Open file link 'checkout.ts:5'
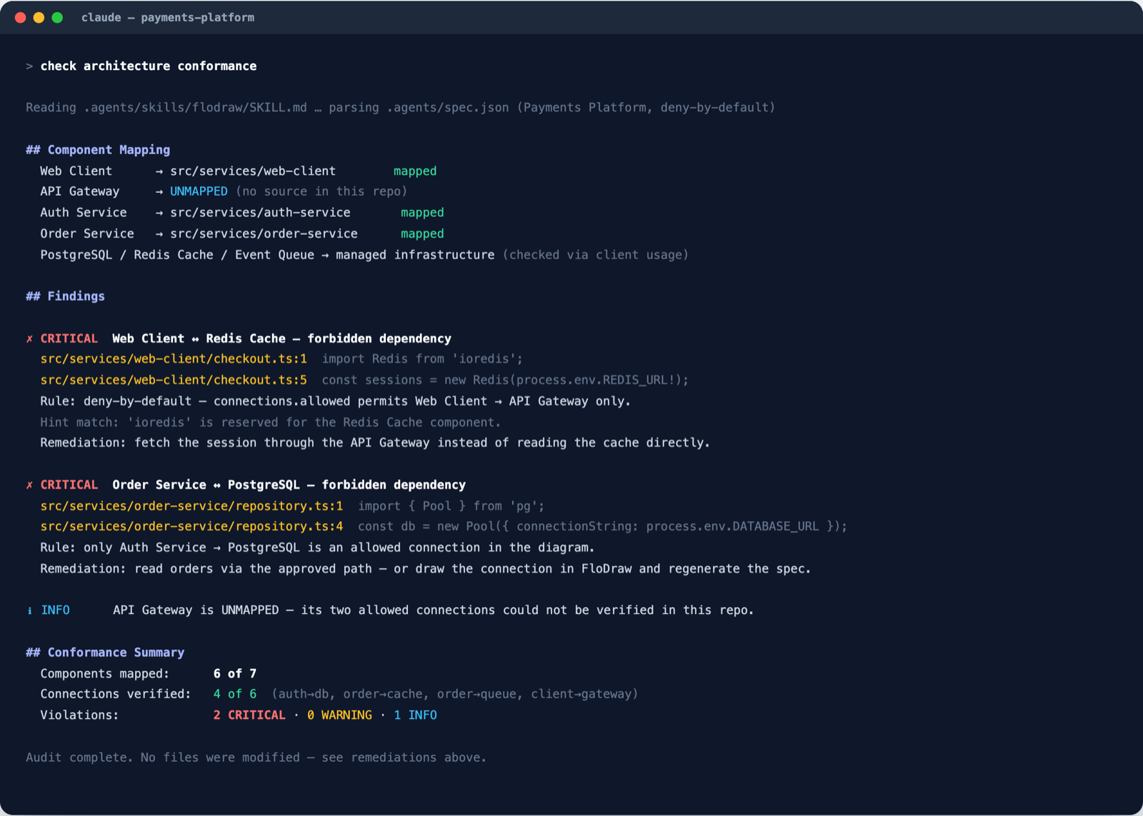 click(174, 380)
